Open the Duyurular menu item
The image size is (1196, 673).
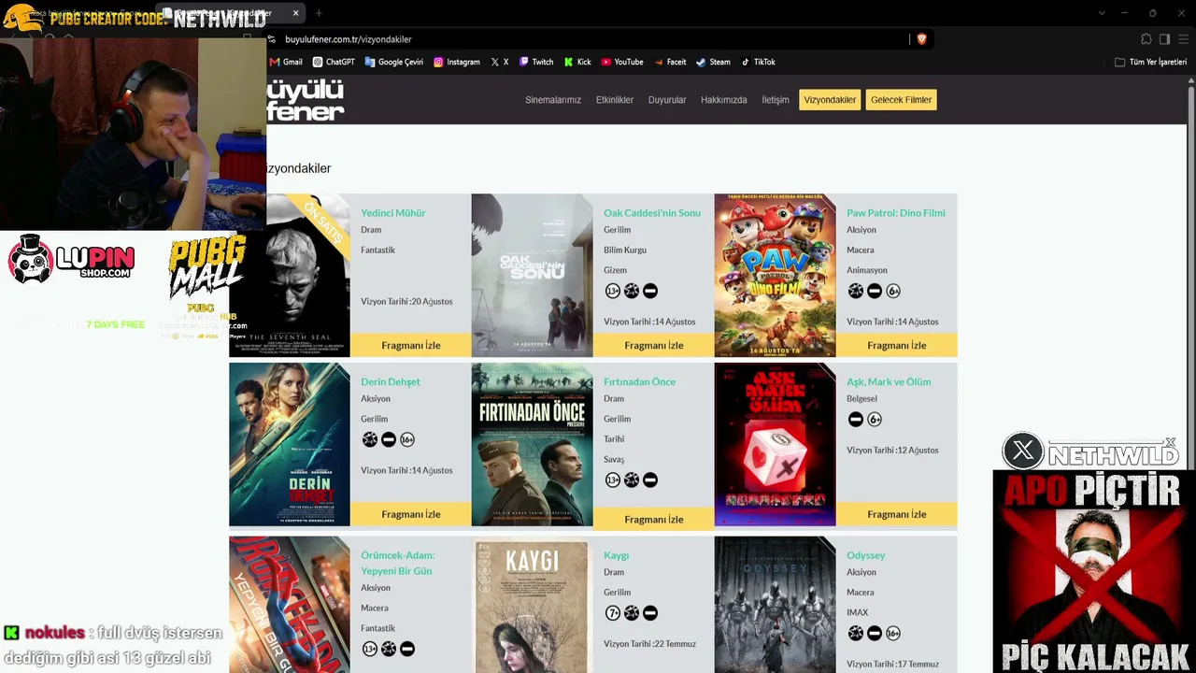click(x=667, y=100)
